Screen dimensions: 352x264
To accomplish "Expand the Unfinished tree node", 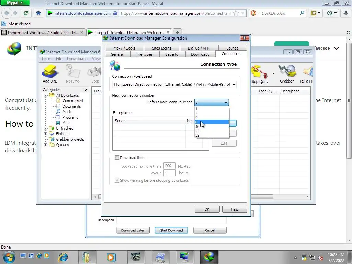I will (x=46, y=129).
